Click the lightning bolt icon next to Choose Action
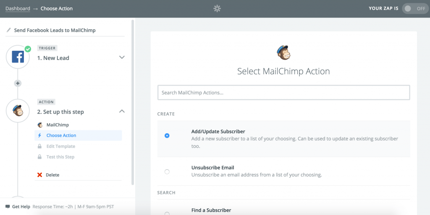The image size is (430, 215). click(39, 135)
